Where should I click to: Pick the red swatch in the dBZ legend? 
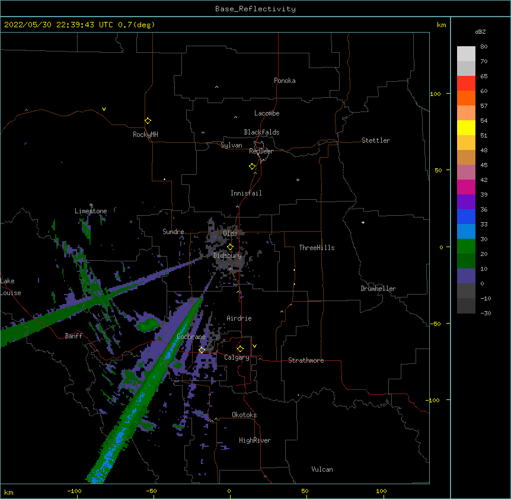466,83
